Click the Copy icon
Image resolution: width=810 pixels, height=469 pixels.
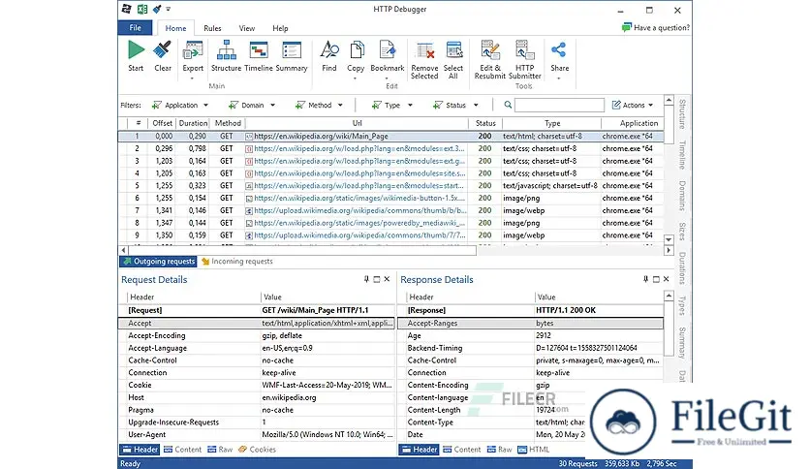point(356,50)
